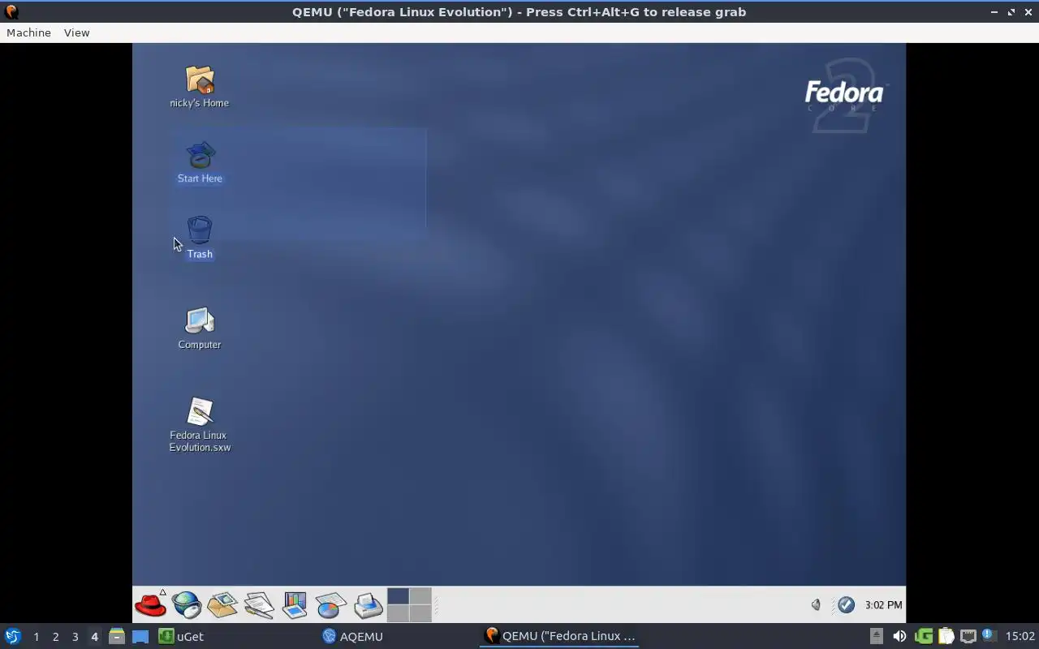
Task: Click the update notifier tray icon
Action: pos(989,635)
